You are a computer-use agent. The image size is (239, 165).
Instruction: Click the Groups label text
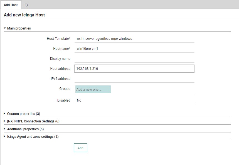[65, 89]
